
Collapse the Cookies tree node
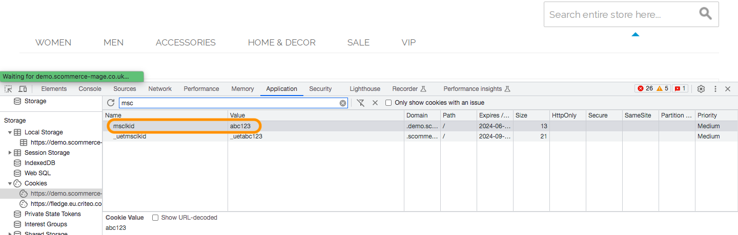[10, 183]
